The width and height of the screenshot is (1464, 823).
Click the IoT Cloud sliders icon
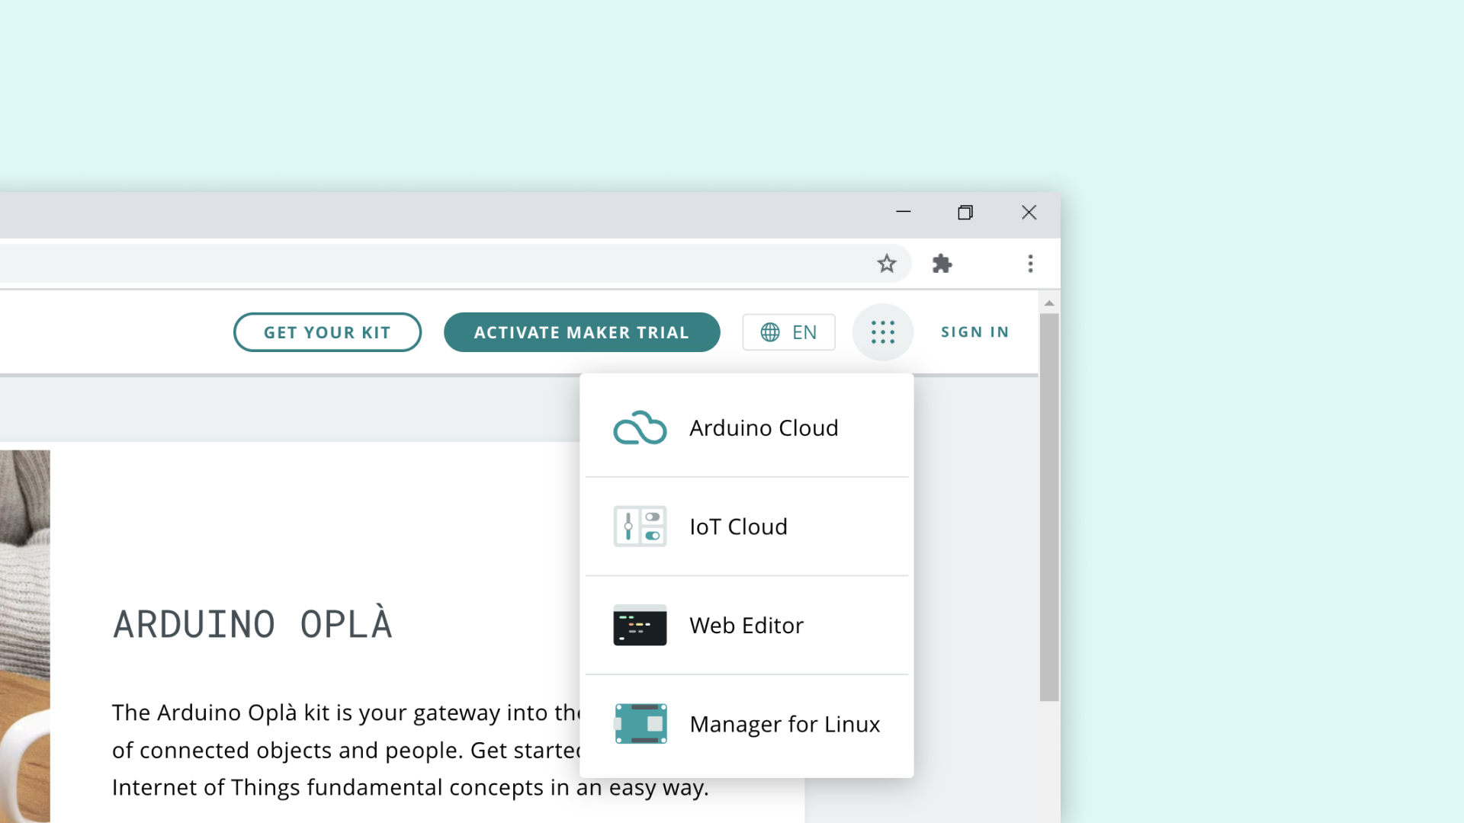[640, 526]
